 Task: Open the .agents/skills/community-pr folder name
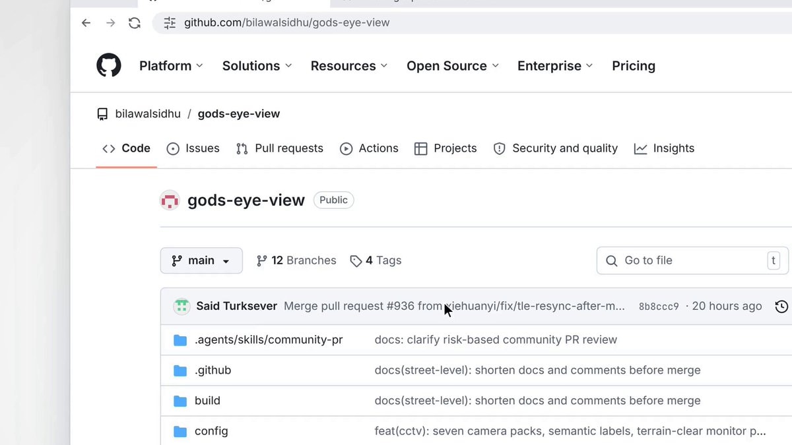(x=269, y=340)
